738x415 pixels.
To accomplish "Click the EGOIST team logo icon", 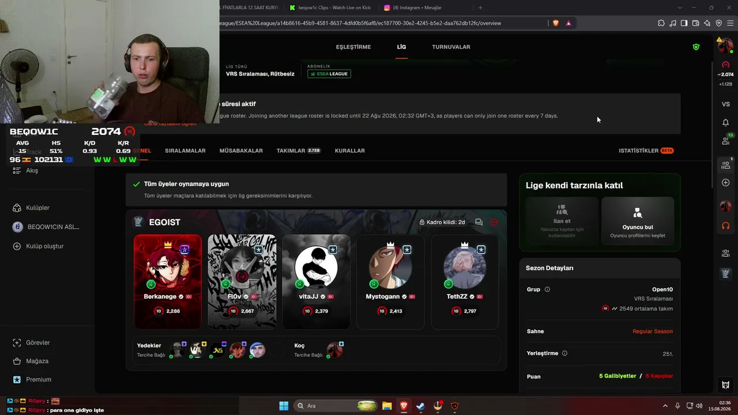I will pos(138,222).
